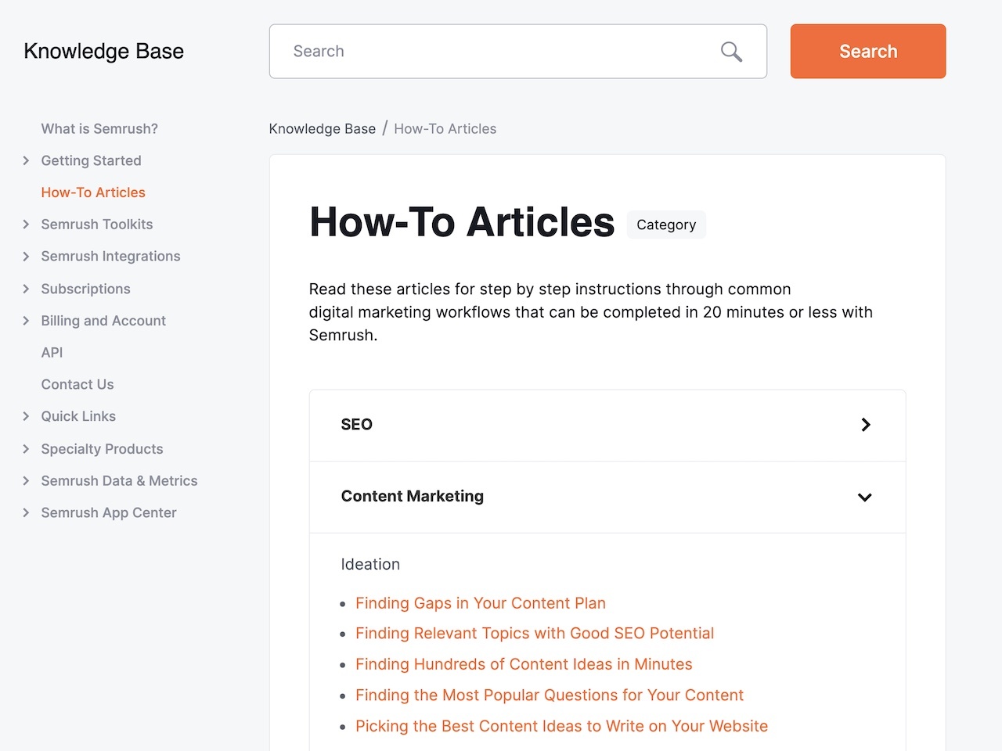
Task: Open Specialty Products sidebar label
Action: coord(102,449)
